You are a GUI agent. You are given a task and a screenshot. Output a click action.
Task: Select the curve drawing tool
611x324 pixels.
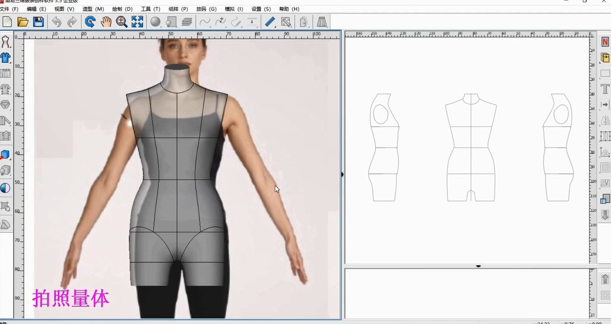[205, 22]
